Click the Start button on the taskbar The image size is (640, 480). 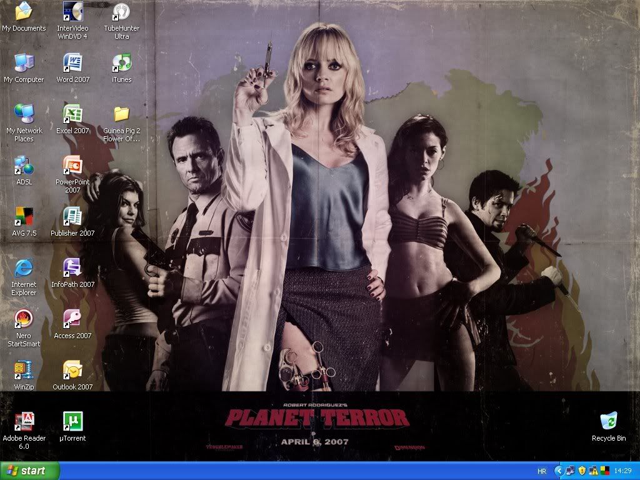30,471
